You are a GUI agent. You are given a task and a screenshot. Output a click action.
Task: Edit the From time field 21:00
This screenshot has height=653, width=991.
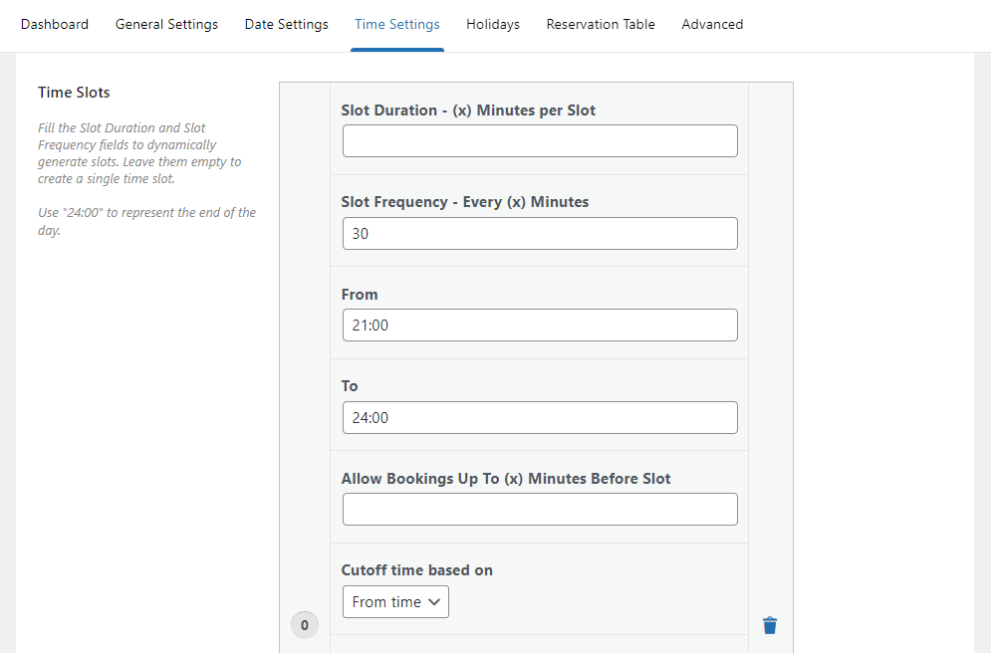point(540,326)
